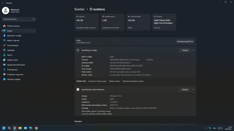Click Preimenovanje PC-ja button
Image resolution: width=234 pixels, height=131 pixels.
click(x=185, y=42)
